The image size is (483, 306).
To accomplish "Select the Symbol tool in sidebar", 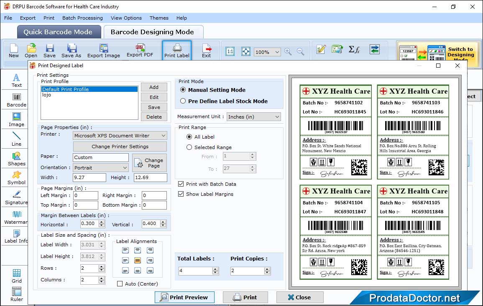I will 17,178.
